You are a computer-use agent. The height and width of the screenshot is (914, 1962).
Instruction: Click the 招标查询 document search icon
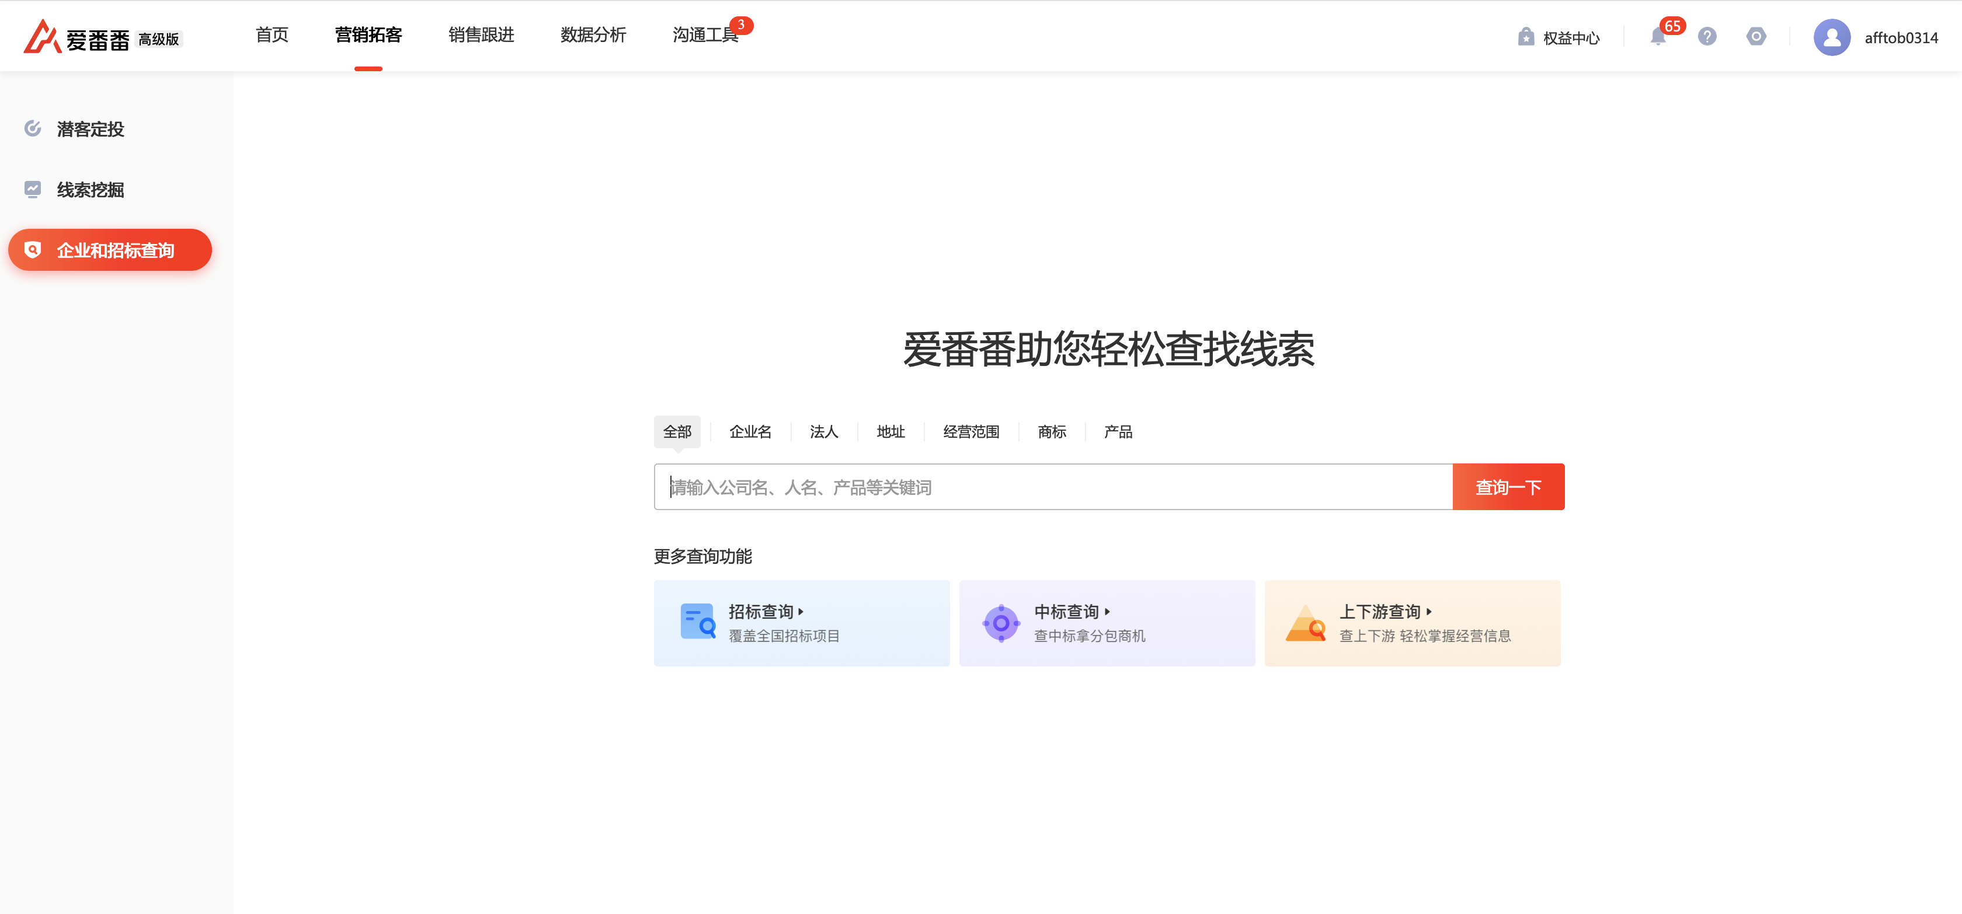(x=698, y=622)
